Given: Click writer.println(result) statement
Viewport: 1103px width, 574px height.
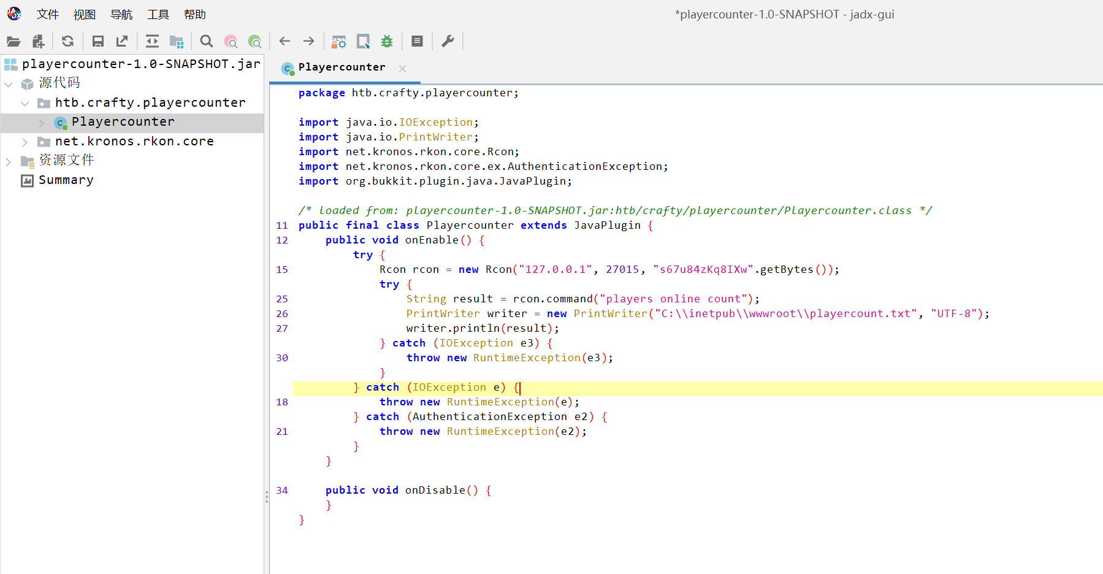Looking at the screenshot, I should (483, 328).
